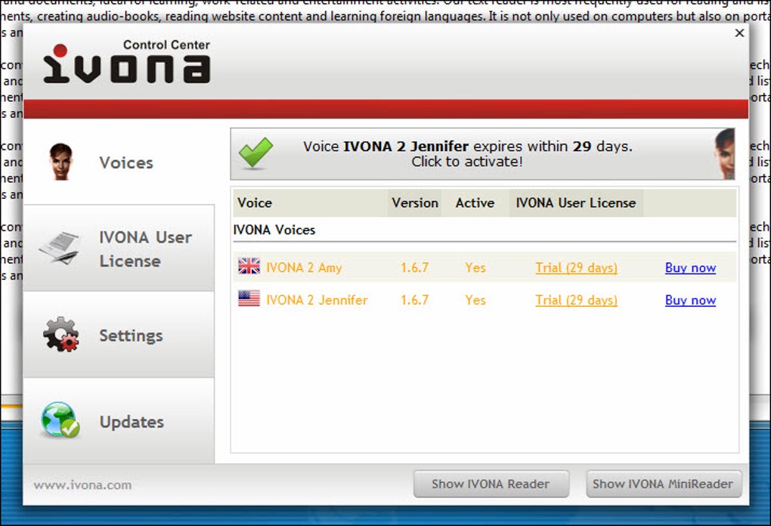Close the Control Center window
Image resolution: width=771 pixels, height=526 pixels.
tap(739, 33)
